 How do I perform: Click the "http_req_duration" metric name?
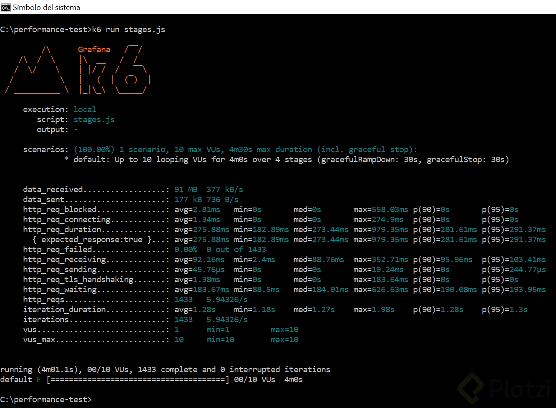[62, 230]
